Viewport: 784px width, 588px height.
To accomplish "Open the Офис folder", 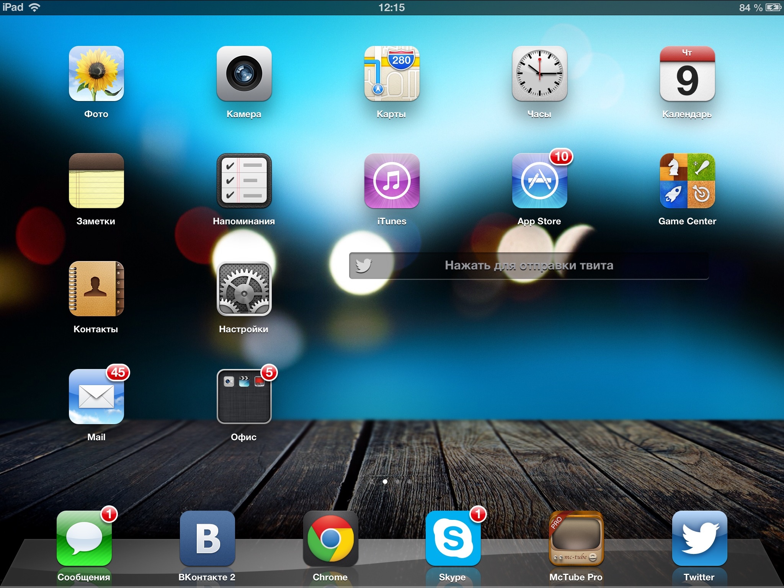I will [x=244, y=397].
